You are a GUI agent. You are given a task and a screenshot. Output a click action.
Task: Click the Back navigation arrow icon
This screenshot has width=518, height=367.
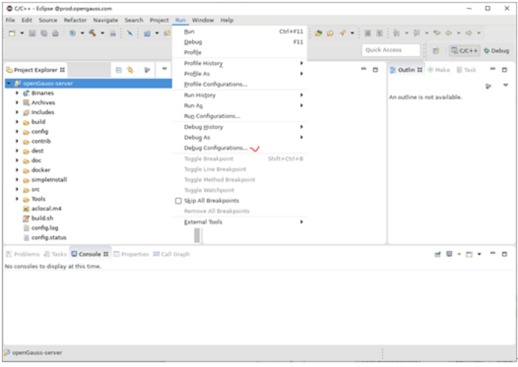click(449, 33)
